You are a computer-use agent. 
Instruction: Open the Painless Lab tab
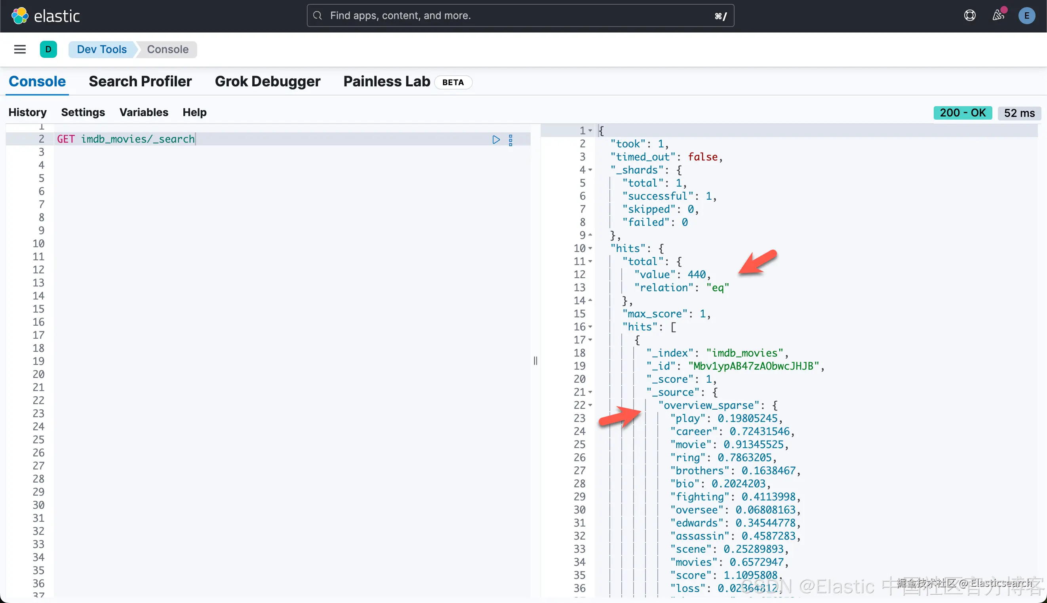(386, 82)
